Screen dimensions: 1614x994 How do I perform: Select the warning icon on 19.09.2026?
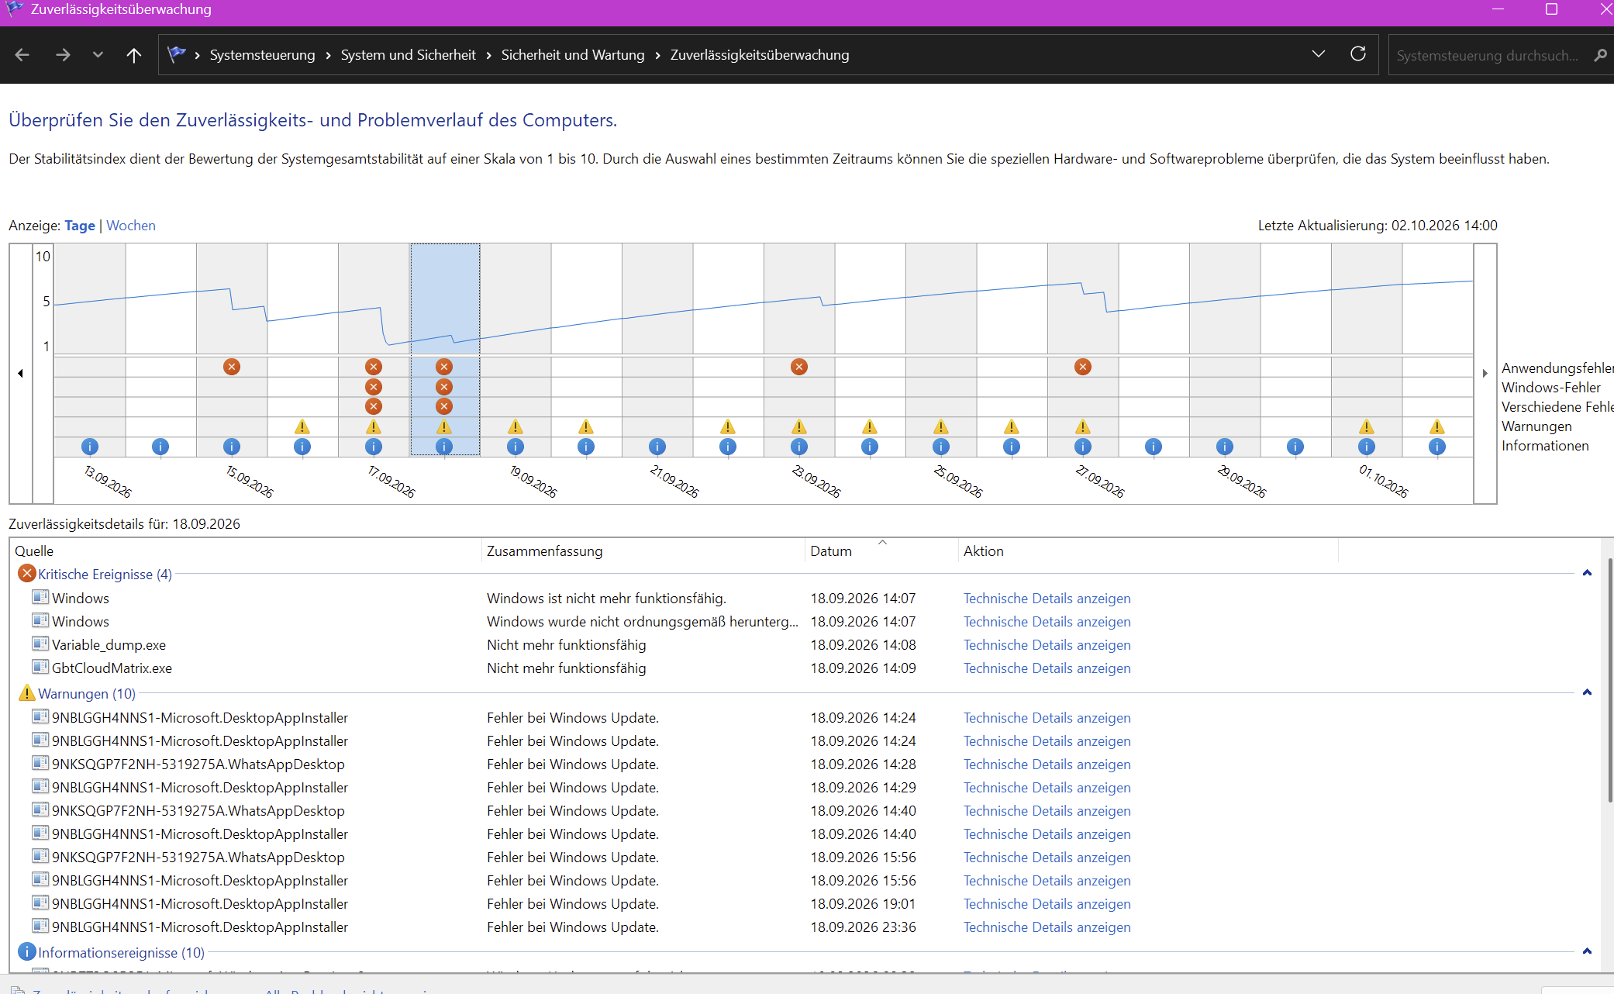[516, 426]
